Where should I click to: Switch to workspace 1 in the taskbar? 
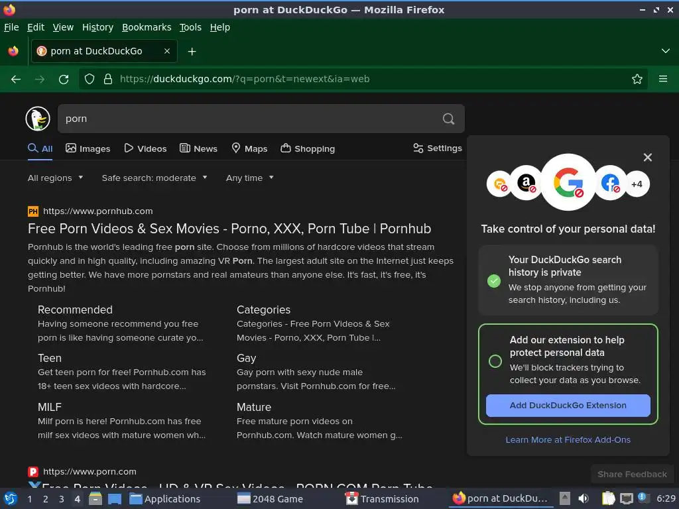pyautogui.click(x=29, y=499)
